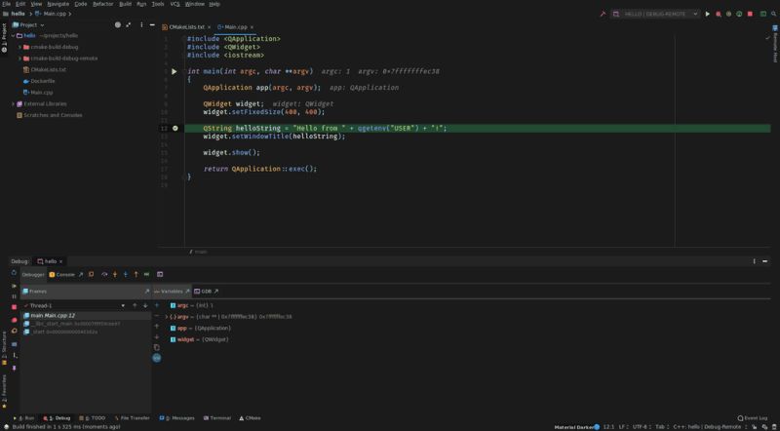Open the Build menu
The image size is (780, 431).
tap(126, 4)
